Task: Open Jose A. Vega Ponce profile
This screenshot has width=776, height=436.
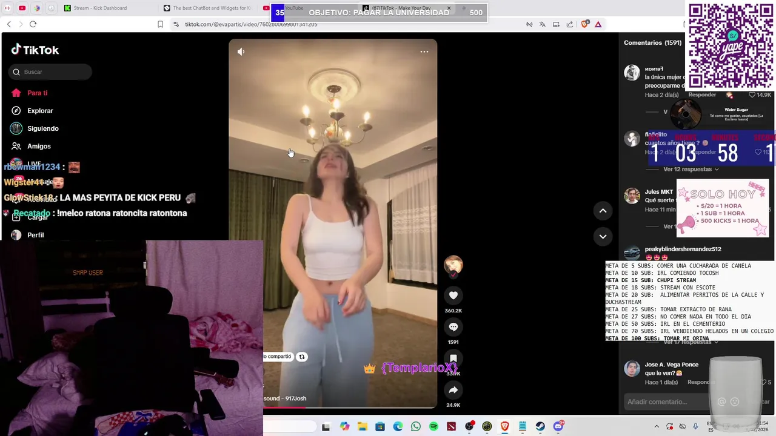Action: coord(672,365)
